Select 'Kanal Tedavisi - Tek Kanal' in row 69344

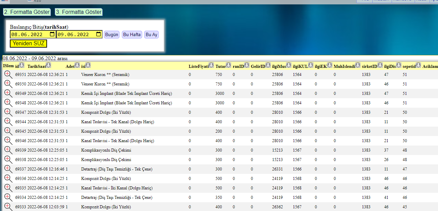105,122
